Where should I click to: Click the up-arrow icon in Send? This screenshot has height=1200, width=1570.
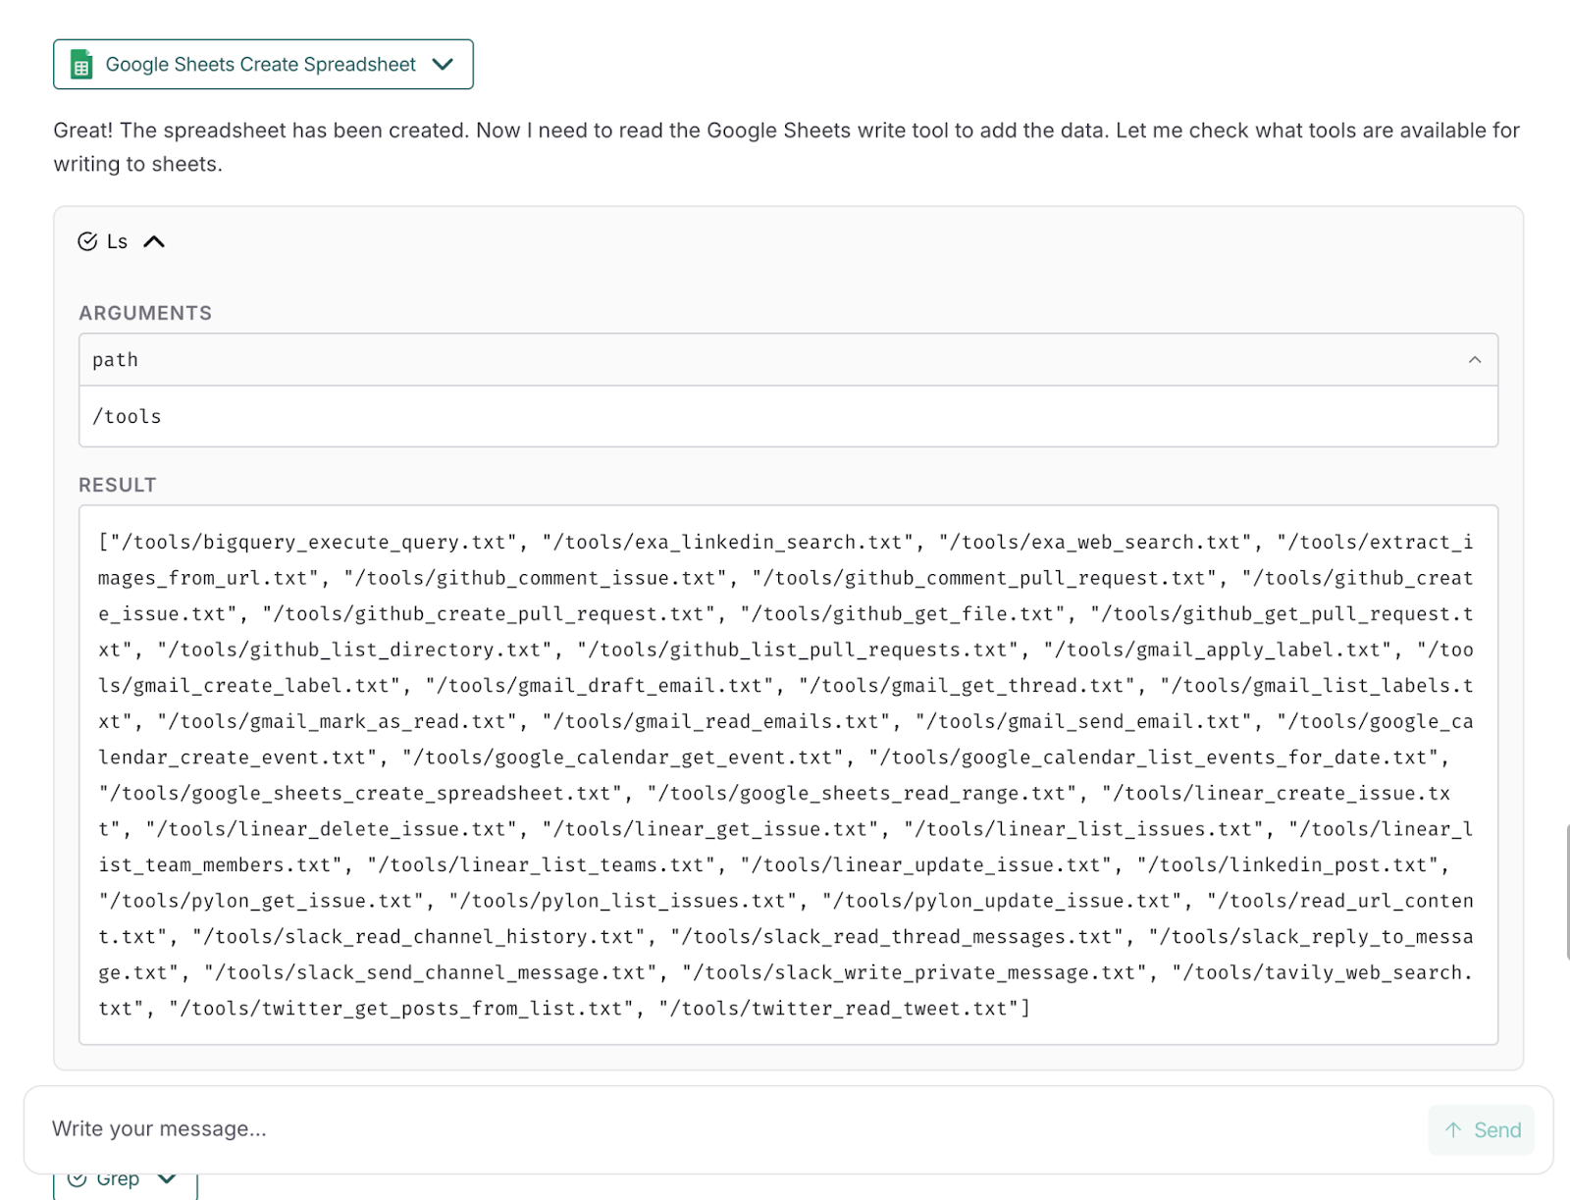pyautogui.click(x=1453, y=1130)
